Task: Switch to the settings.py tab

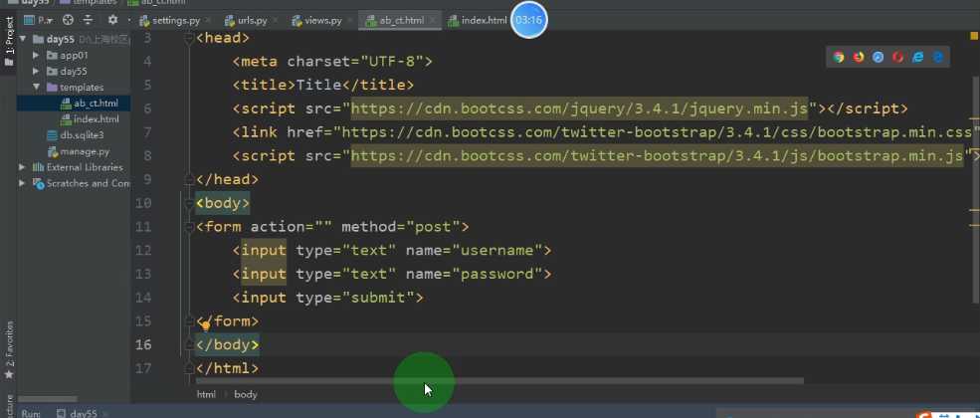Action: 176,20
